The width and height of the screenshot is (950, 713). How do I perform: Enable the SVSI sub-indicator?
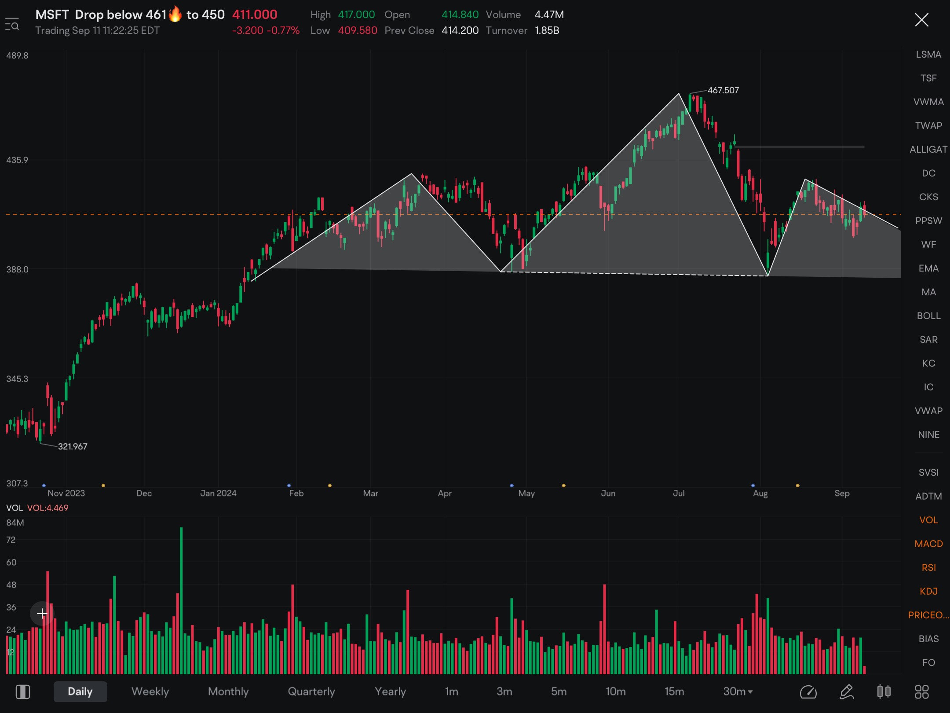(x=928, y=472)
